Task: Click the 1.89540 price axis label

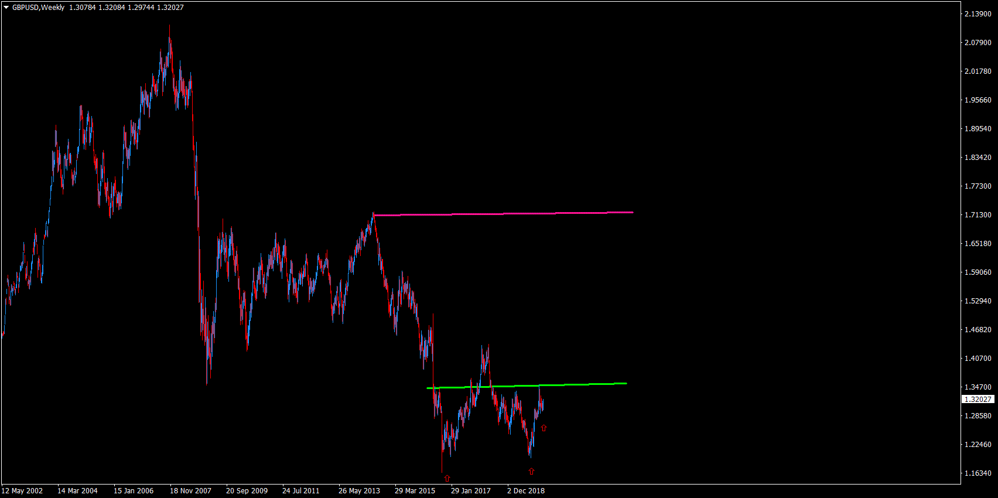Action: pyautogui.click(x=978, y=129)
